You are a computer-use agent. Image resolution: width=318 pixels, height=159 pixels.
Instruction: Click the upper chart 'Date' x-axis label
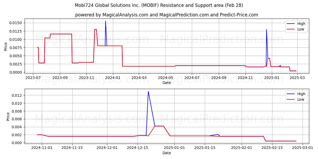pos(167,83)
